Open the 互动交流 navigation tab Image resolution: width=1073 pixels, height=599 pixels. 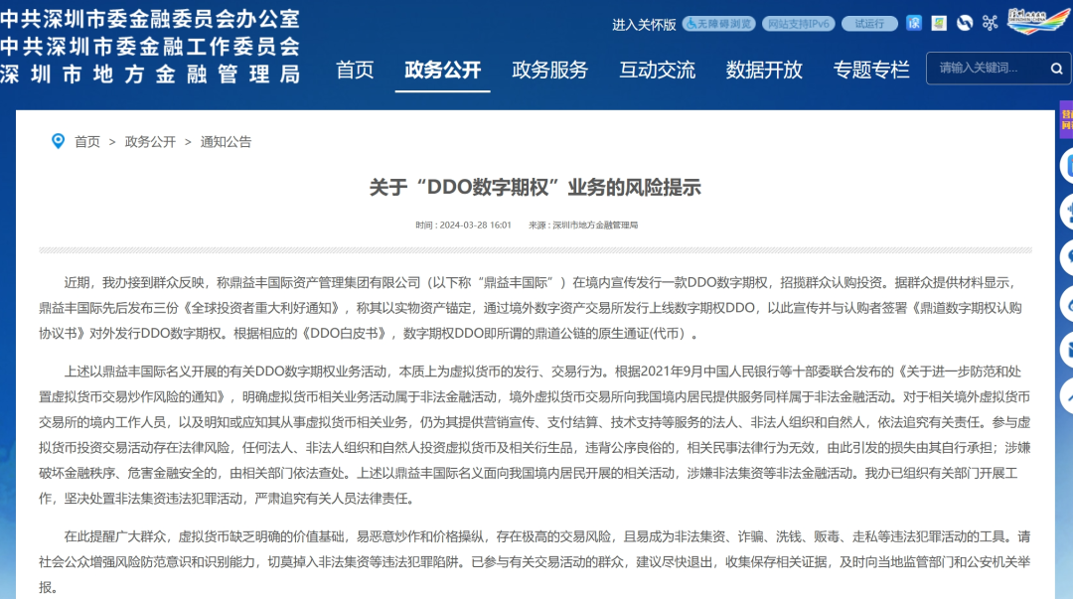coord(657,70)
